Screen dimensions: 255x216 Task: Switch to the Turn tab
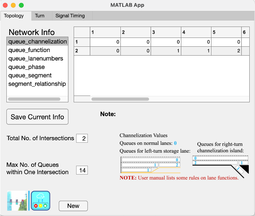pos(40,16)
